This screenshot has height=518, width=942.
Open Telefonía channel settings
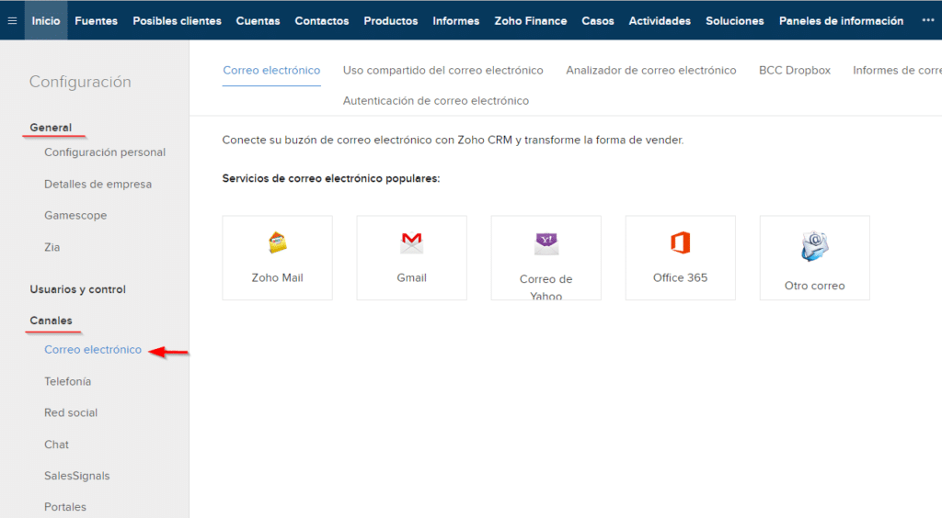68,381
